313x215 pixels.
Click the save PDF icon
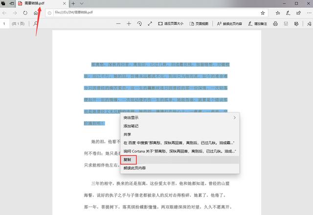(286, 24)
